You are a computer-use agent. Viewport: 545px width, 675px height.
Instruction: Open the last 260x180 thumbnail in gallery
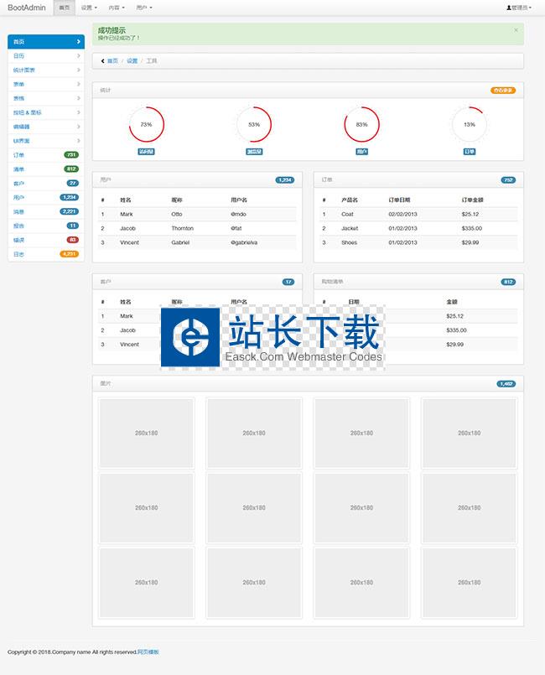click(470, 583)
